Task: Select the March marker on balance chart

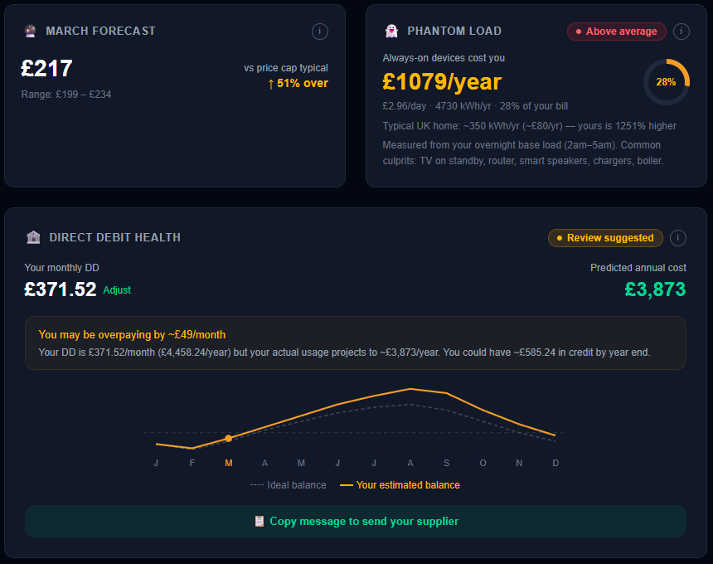Action: [x=228, y=438]
